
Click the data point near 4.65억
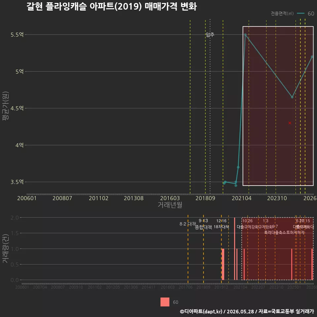(x=292, y=97)
